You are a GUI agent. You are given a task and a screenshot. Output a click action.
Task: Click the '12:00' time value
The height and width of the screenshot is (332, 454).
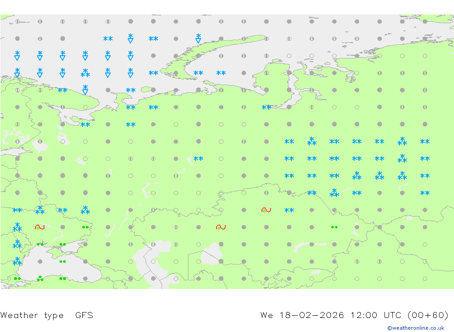coord(364,315)
